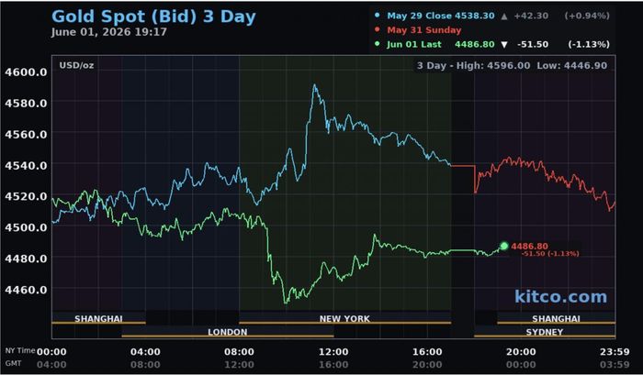643x375 pixels.
Task: Click the 4486.80 red price label
Action: pos(529,246)
